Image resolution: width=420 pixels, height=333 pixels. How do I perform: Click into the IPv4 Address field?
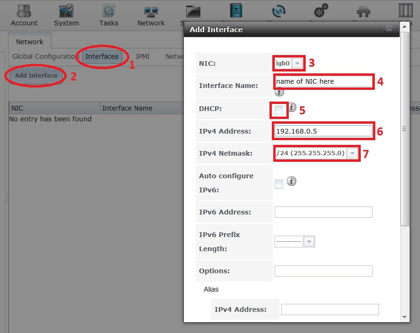tap(323, 131)
